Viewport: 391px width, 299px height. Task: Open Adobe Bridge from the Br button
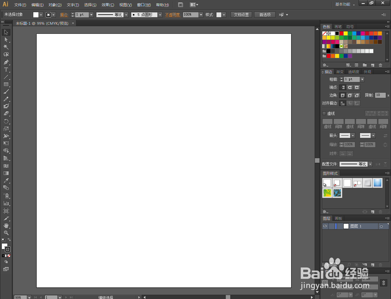[x=181, y=5]
